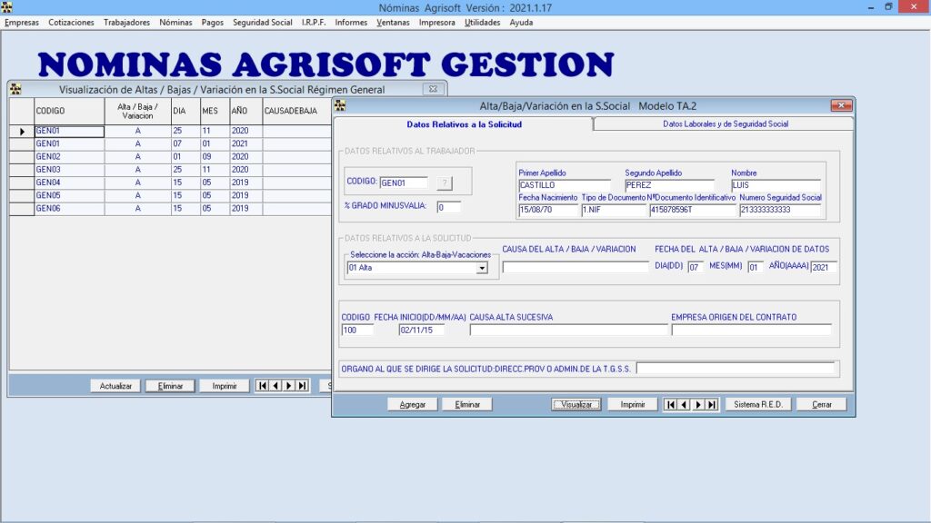Go to next record in Alta/Baja/Variación dialog
This screenshot has width=931, height=523.
[x=698, y=404]
